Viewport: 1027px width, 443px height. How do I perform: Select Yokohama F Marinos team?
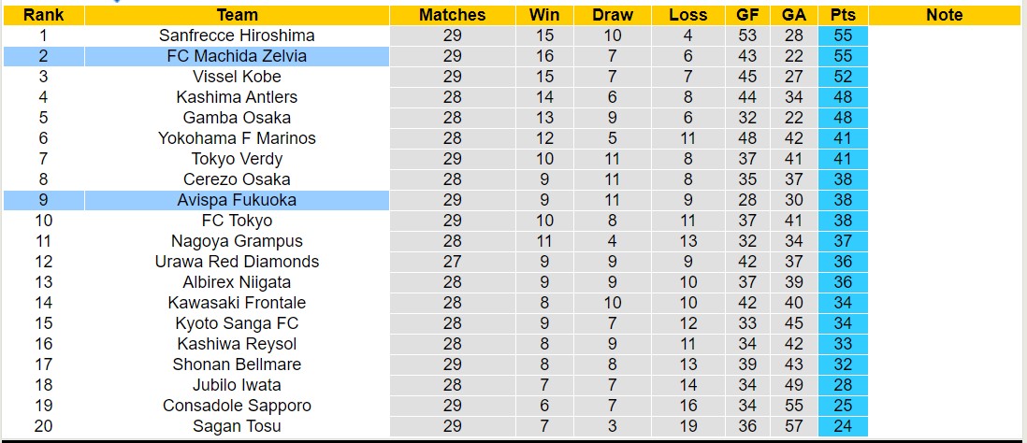coord(237,138)
